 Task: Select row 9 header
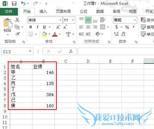click(5, 111)
